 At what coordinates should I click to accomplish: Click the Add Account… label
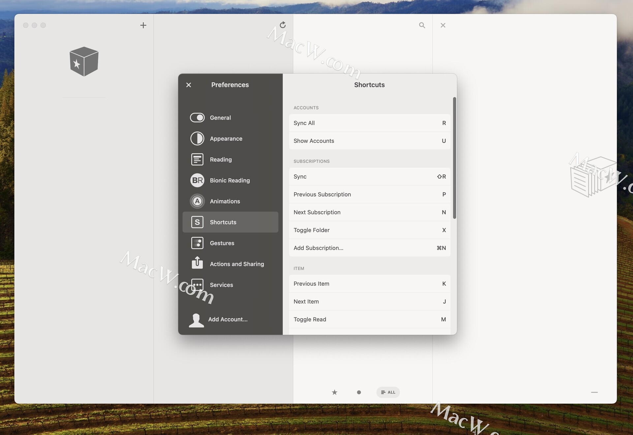click(x=227, y=319)
